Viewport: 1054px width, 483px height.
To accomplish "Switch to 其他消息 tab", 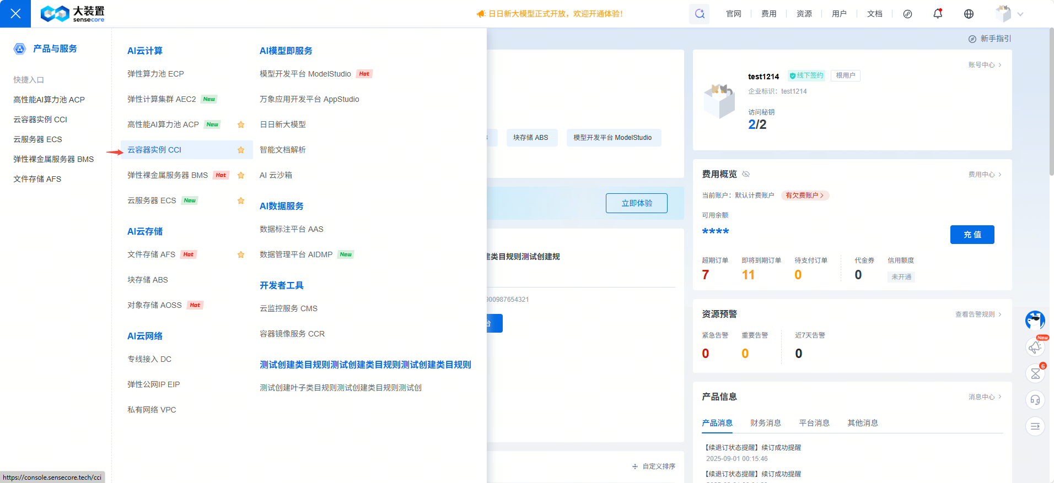I will [x=863, y=423].
